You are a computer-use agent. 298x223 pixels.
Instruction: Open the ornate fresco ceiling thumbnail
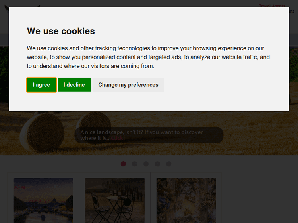[x=186, y=200]
